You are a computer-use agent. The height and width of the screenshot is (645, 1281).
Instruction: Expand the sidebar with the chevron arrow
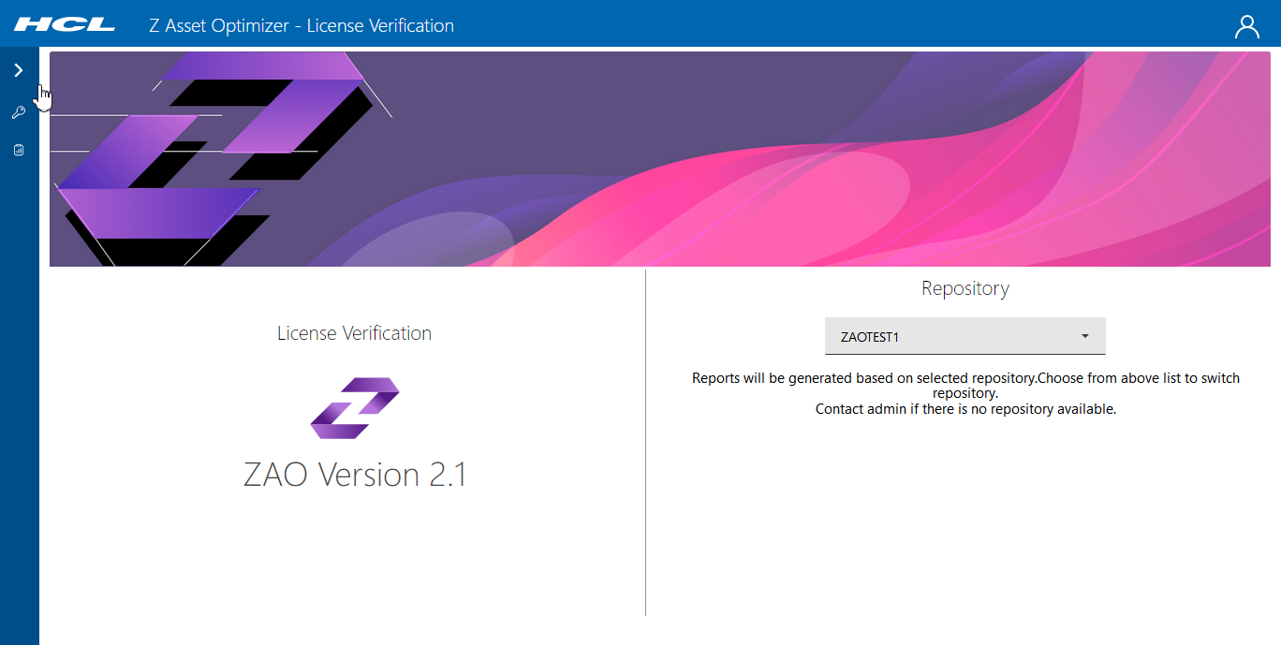click(19, 70)
